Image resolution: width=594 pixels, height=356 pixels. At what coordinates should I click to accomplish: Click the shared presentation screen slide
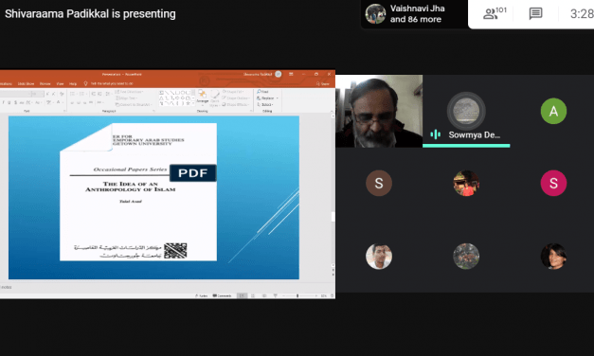153,197
